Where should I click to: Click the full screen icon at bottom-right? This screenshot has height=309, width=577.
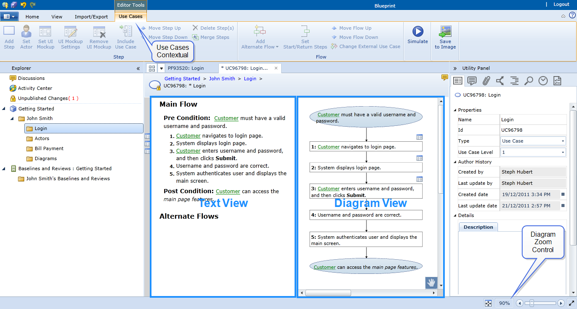[572, 303]
